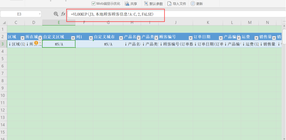
Task: Open filter dropdown for 产品名称 column
Action: coord(139,38)
